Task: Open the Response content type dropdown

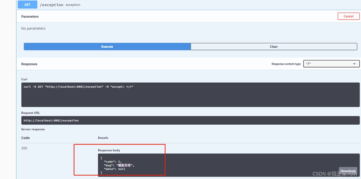Action: [332, 64]
